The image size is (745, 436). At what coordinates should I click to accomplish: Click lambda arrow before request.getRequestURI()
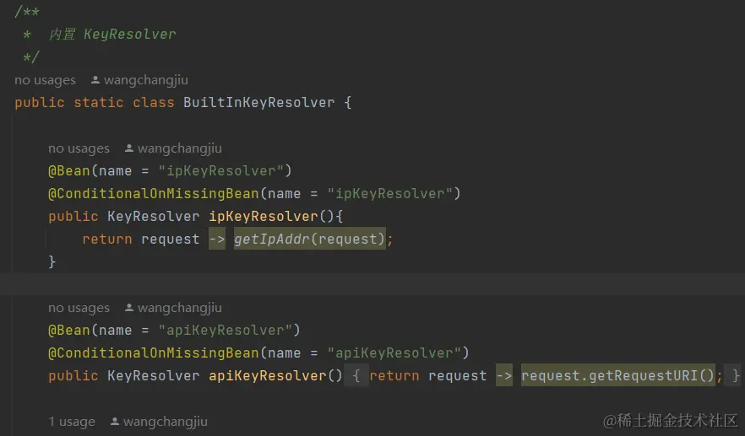pos(504,376)
